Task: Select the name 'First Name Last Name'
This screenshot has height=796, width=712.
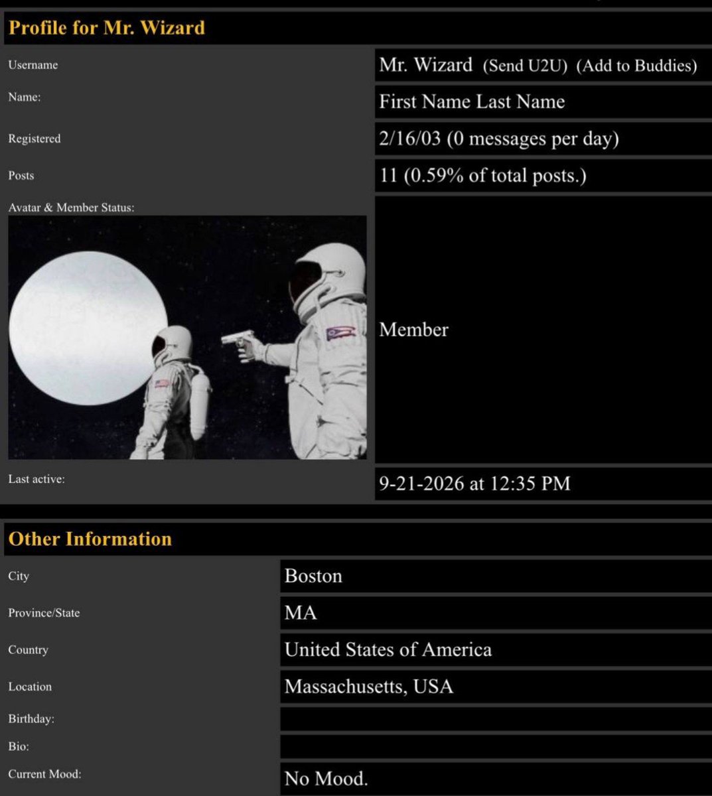Action: tap(472, 101)
